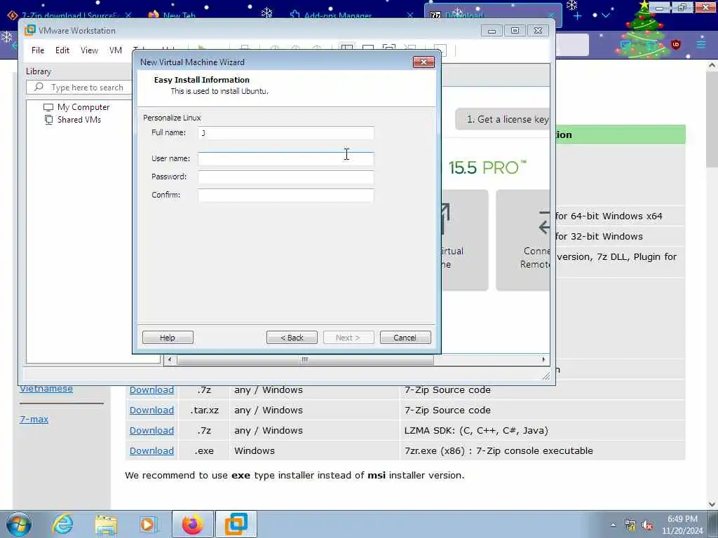Click the taskbar clock showing 6:49 PM
718x538 pixels.
[682, 525]
